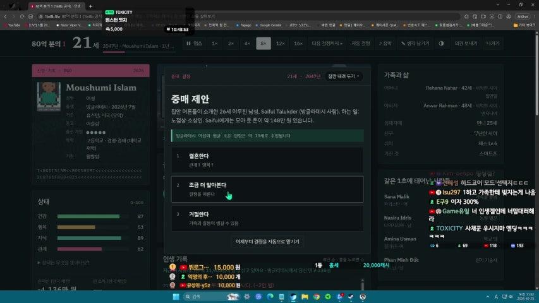Show hidden system tray icons chevron
Viewport: 539px width, 303px height.
coord(488,297)
